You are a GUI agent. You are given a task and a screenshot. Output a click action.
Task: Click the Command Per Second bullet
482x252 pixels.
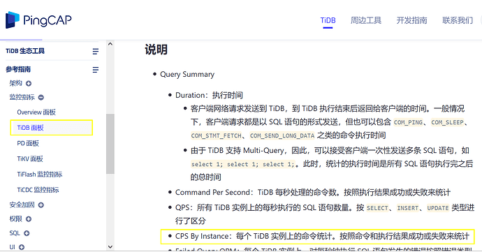[313, 193]
